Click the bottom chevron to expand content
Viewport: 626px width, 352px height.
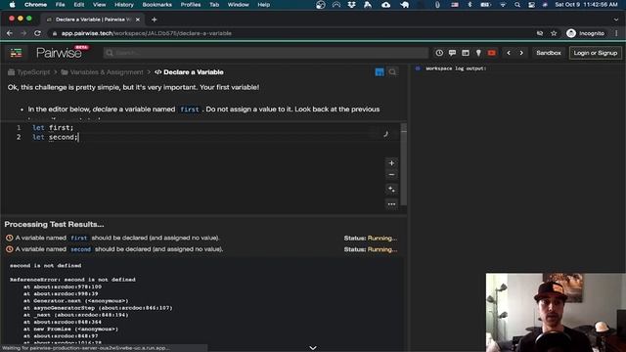point(313,348)
